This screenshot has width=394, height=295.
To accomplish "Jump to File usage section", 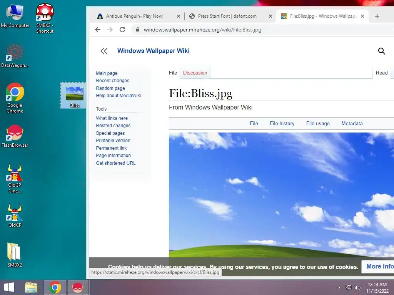I will 317,123.
